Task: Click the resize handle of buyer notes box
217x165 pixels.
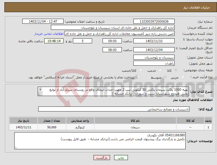Action: tap(16, 148)
